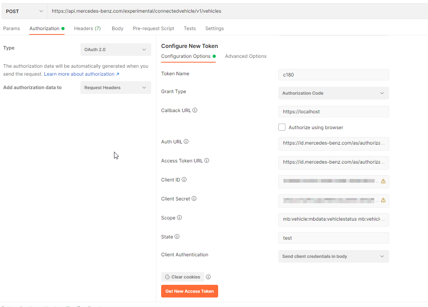Open the Grant Type Authorization Code dropdown
The width and height of the screenshot is (428, 307).
333,93
